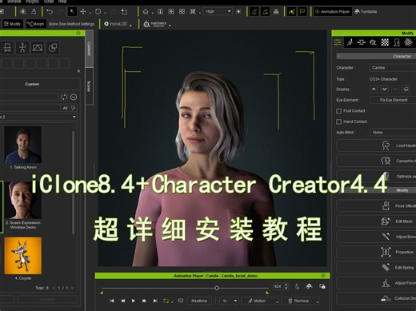Toggle the flag icon in the top toolbar
416x311 pixels.
[302, 11]
